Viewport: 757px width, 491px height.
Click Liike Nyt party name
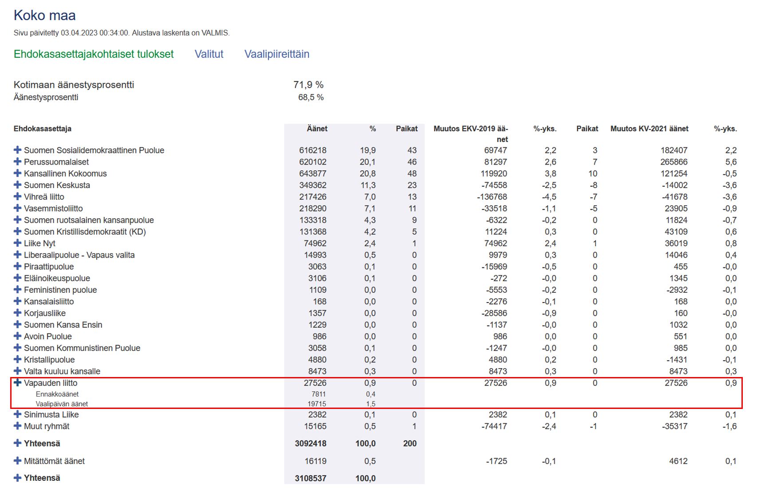click(39, 244)
